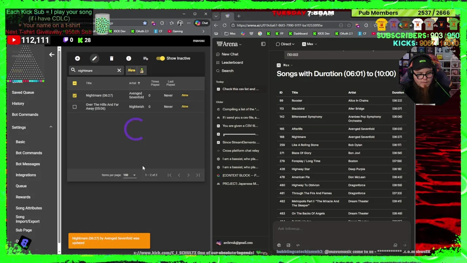Click the Ask followup input box
Image resolution: width=467 pixels, height=263 pixels.
(x=341, y=229)
